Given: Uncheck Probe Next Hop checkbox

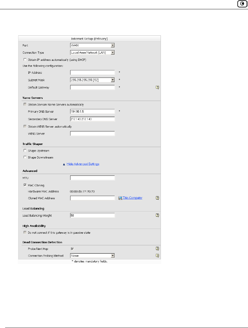Looking at the screenshot, I should tap(72, 249).
